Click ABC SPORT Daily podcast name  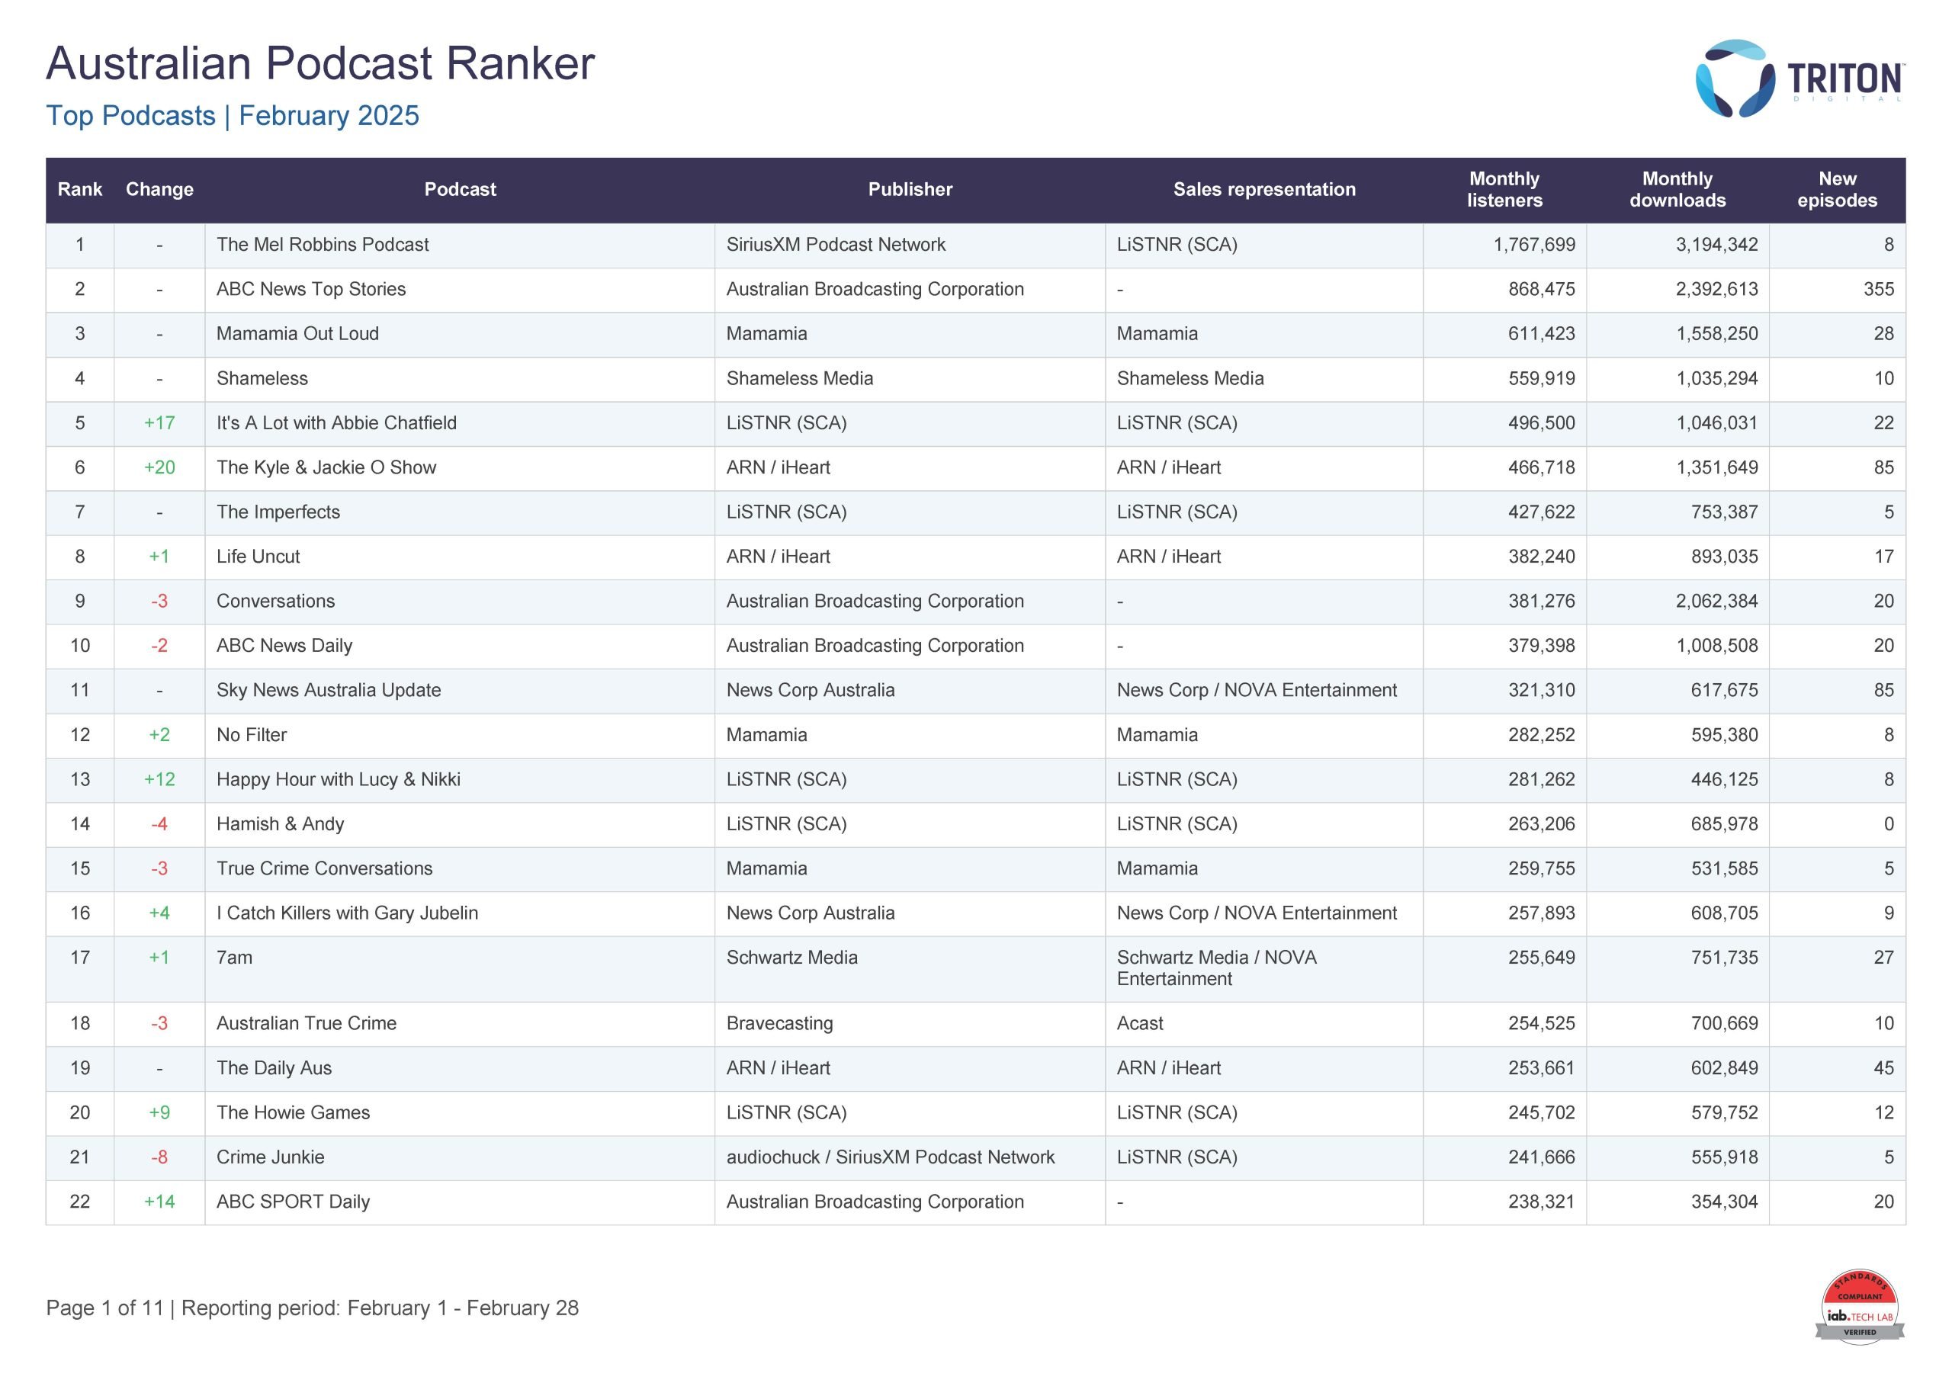click(294, 1202)
